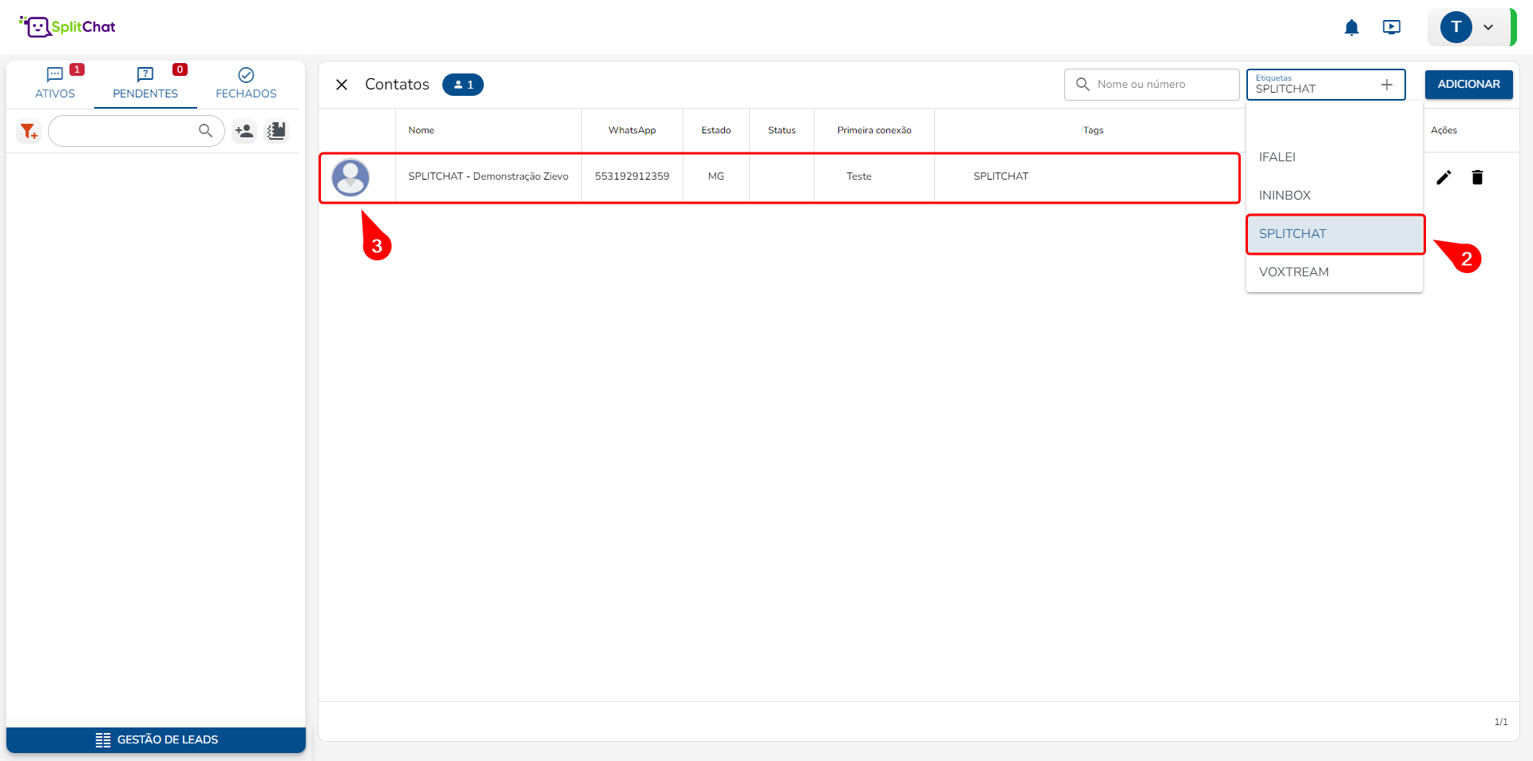
Task: Click the ATIVOS unread badge 1
Action: click(77, 69)
